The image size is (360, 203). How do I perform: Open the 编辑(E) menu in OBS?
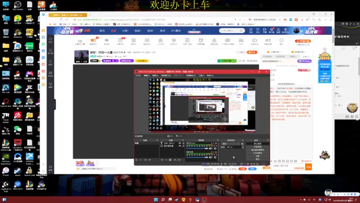click(147, 75)
